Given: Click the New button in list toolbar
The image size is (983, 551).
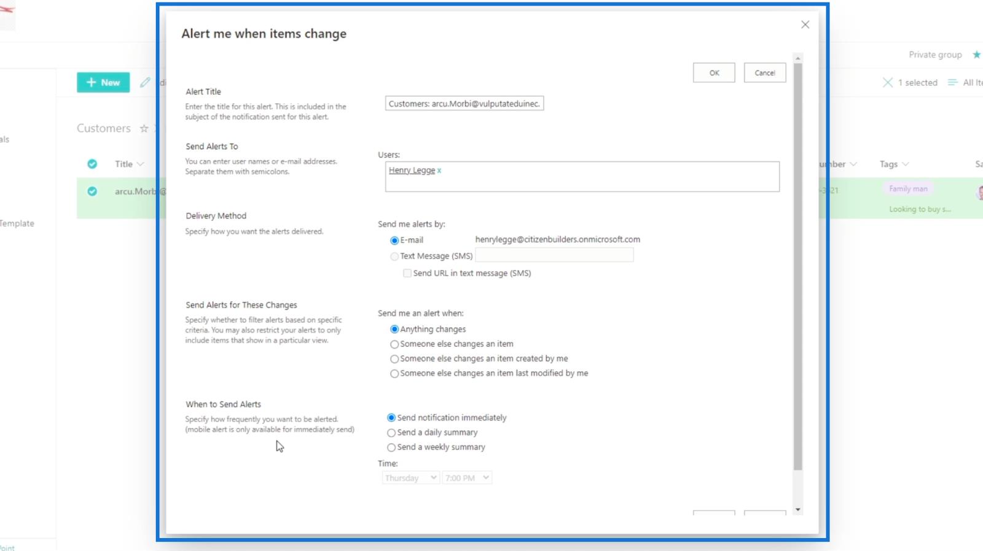Looking at the screenshot, I should click(103, 82).
